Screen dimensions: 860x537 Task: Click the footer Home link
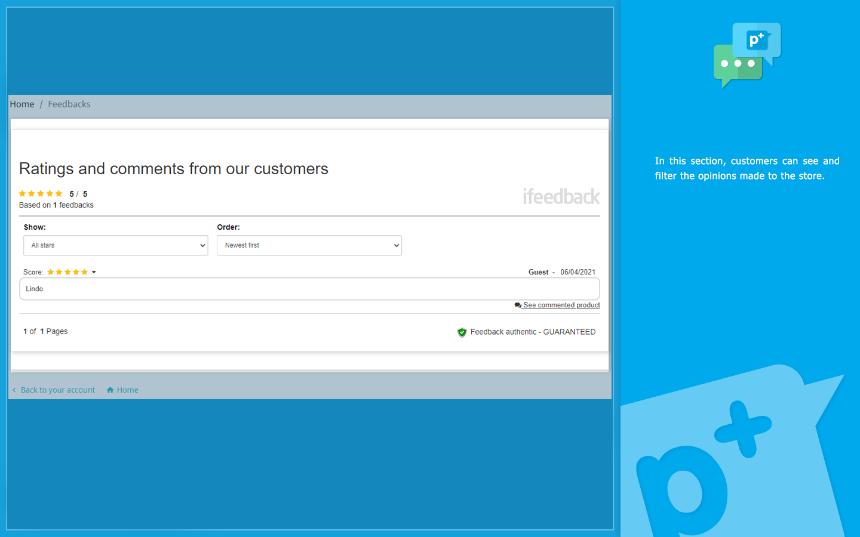pyautogui.click(x=128, y=390)
